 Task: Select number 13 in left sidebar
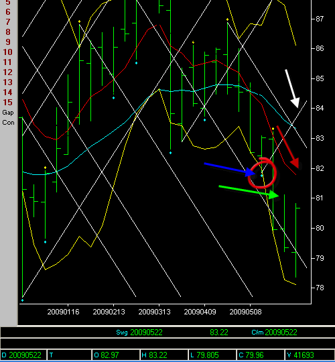[7, 82]
